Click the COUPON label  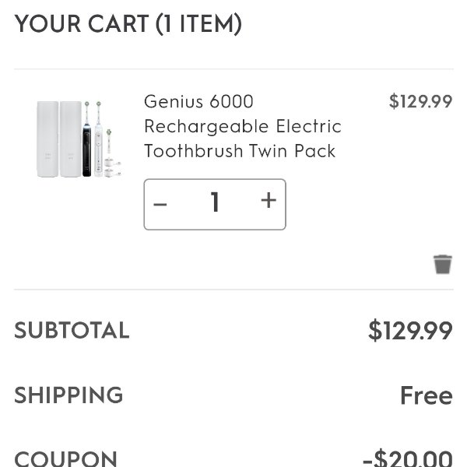click(x=65, y=458)
